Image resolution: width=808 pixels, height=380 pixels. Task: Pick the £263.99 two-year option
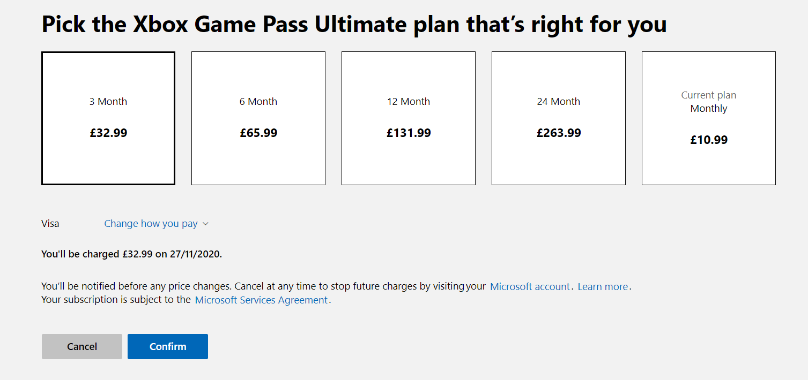pyautogui.click(x=559, y=133)
